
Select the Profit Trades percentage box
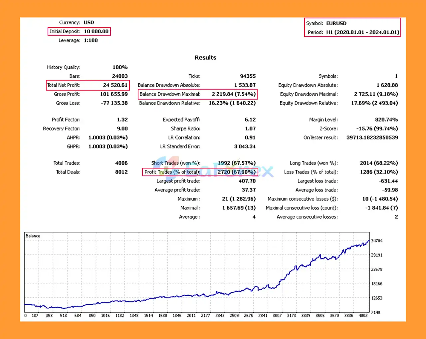coord(239,172)
